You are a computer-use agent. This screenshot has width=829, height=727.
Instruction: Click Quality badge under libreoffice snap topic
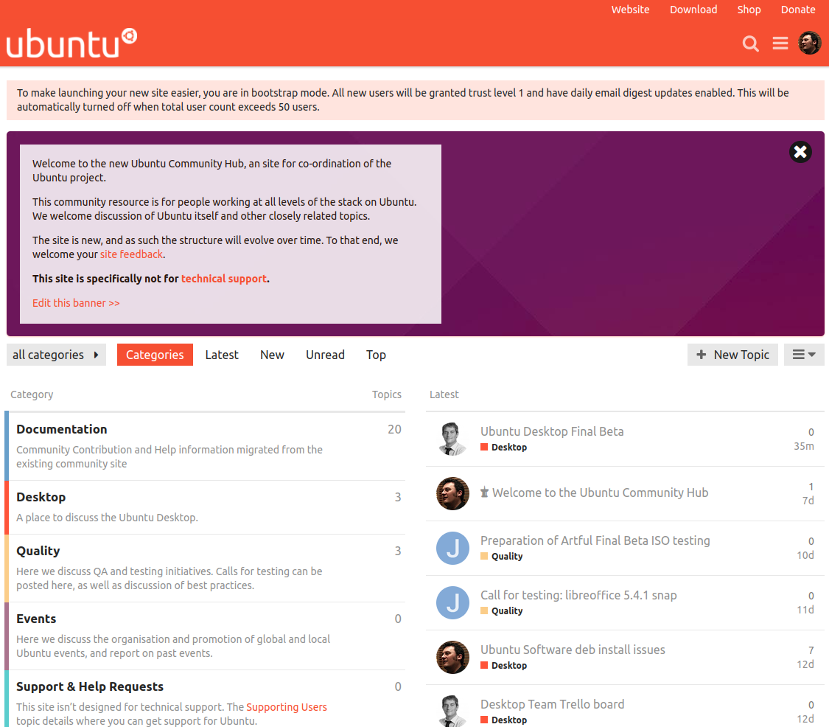click(x=501, y=611)
